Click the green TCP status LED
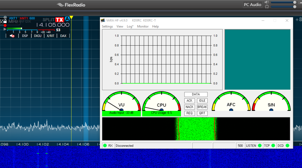This screenshot has width=302, height=168. pos(273,145)
